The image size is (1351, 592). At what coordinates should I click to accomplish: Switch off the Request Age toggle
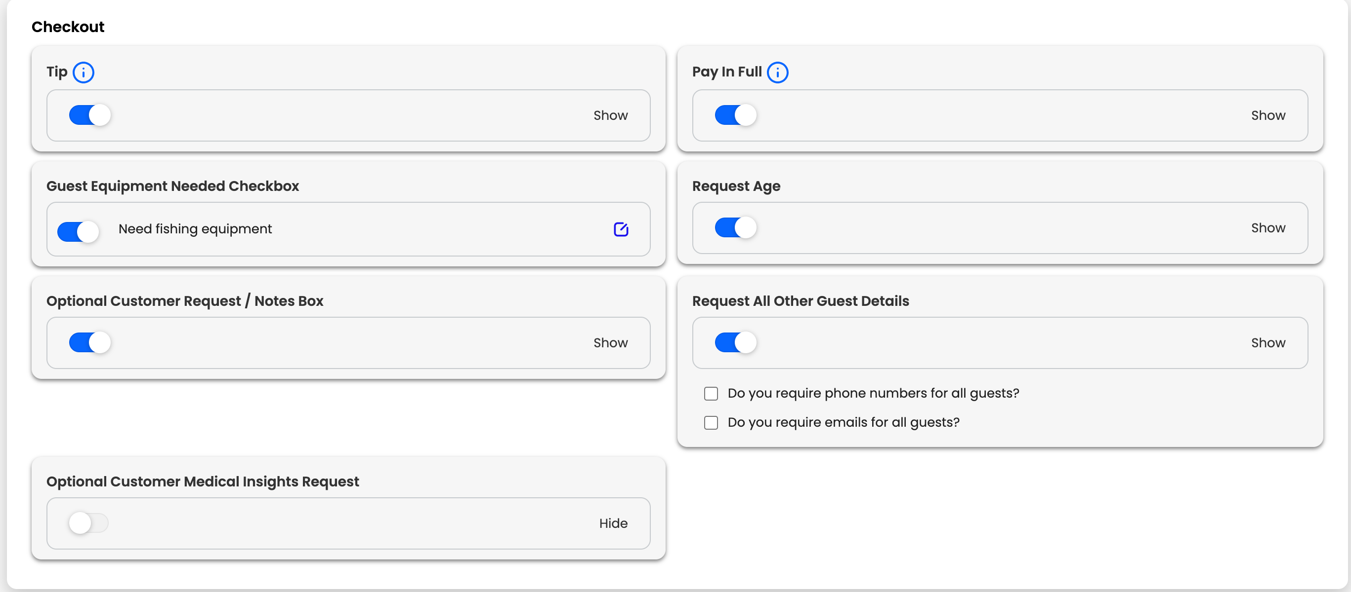point(735,228)
